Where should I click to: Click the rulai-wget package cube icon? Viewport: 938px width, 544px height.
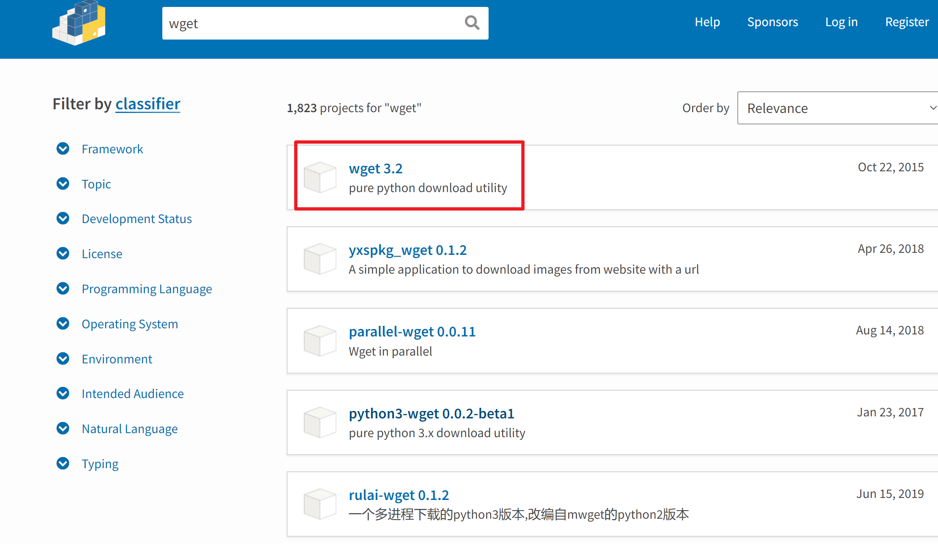point(320,504)
